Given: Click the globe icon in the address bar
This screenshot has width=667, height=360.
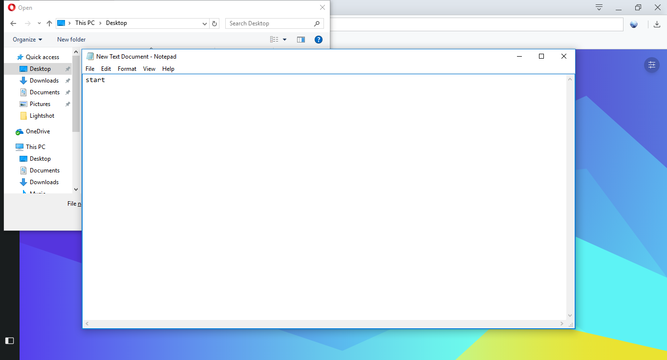Looking at the screenshot, I should click(x=634, y=23).
